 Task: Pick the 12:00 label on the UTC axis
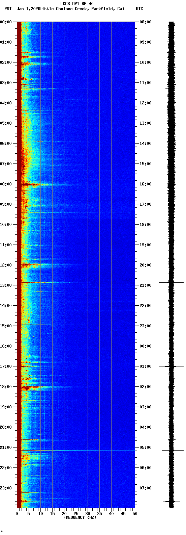pyautogui.click(x=146, y=103)
